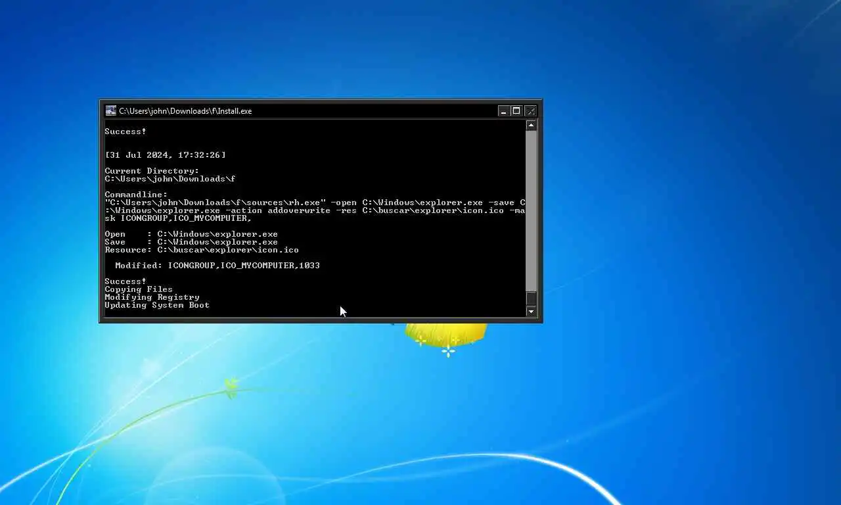Click the 'Modified: ICONGROUP,ICO_MYCOMPUTER,1033' line

pos(217,266)
